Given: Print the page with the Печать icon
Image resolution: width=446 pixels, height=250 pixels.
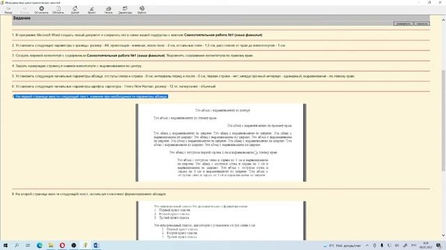Looking at the screenshot, I should pyautogui.click(x=109, y=10).
